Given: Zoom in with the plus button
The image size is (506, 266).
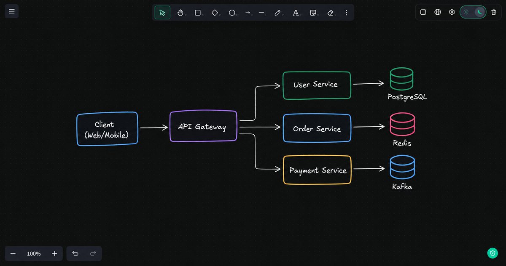Looking at the screenshot, I should [54, 254].
